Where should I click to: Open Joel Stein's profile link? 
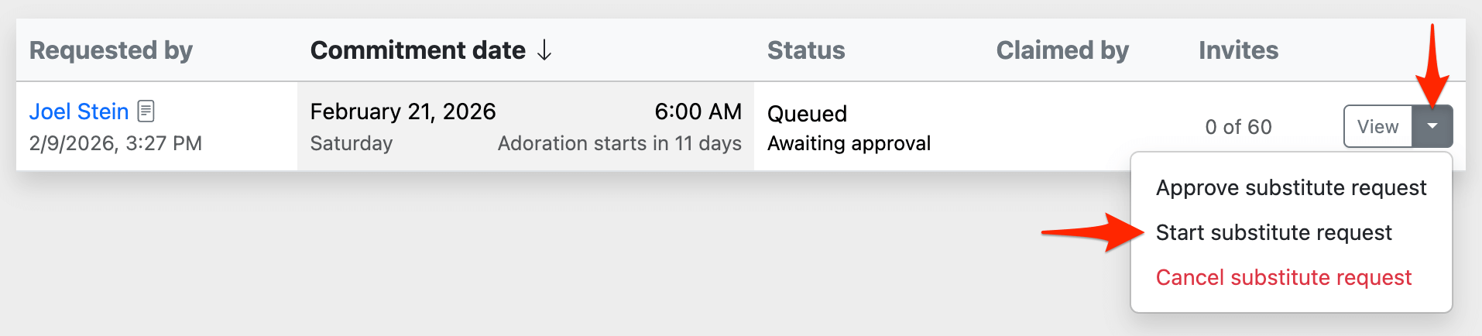tap(79, 111)
